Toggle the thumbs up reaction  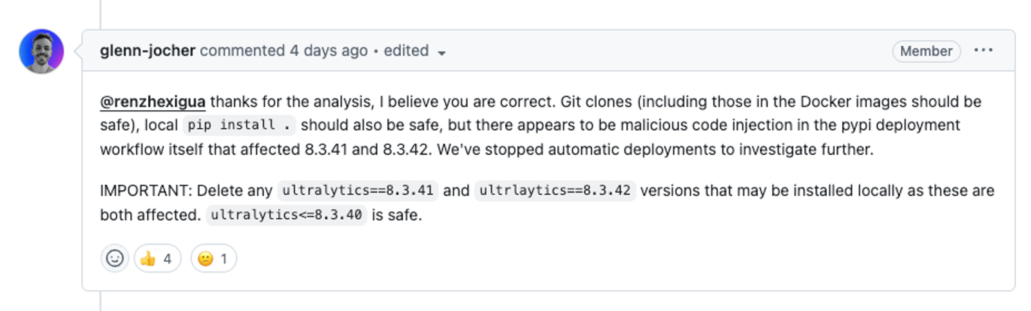tap(157, 258)
